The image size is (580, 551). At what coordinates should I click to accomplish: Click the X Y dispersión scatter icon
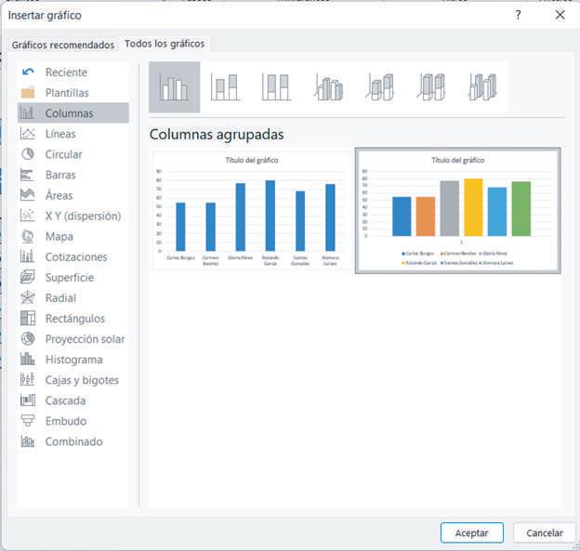tap(28, 216)
